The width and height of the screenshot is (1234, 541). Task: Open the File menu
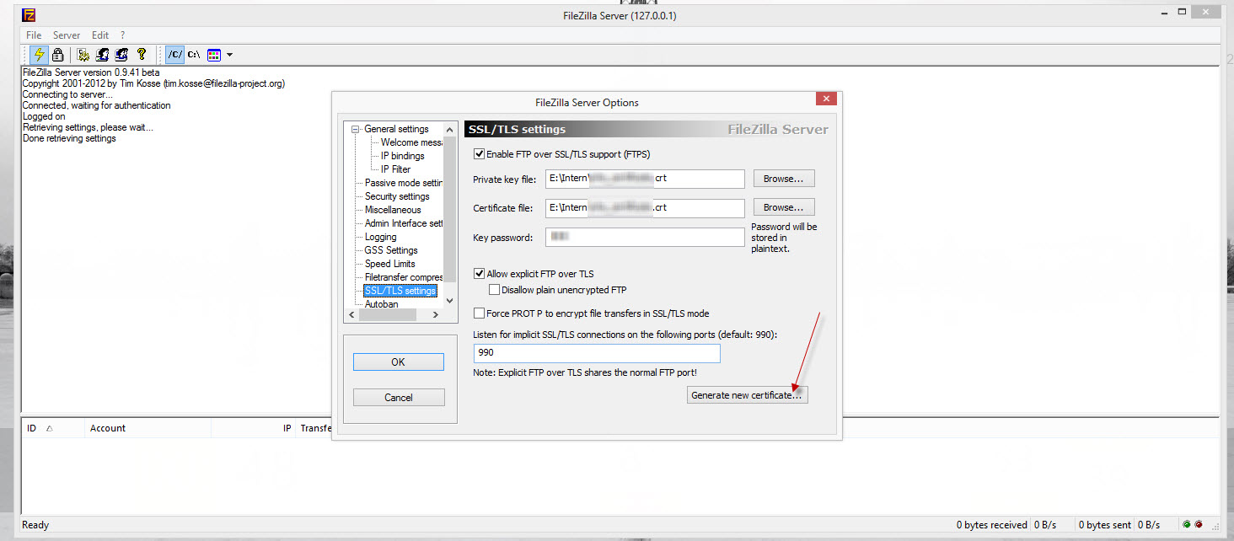pos(34,35)
